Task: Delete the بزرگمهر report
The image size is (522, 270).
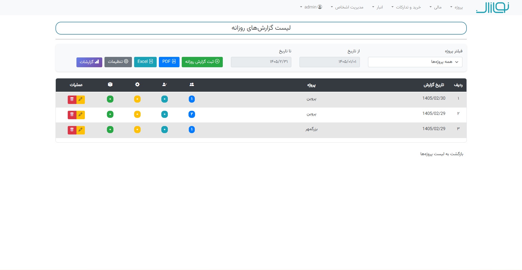Action: (x=72, y=130)
